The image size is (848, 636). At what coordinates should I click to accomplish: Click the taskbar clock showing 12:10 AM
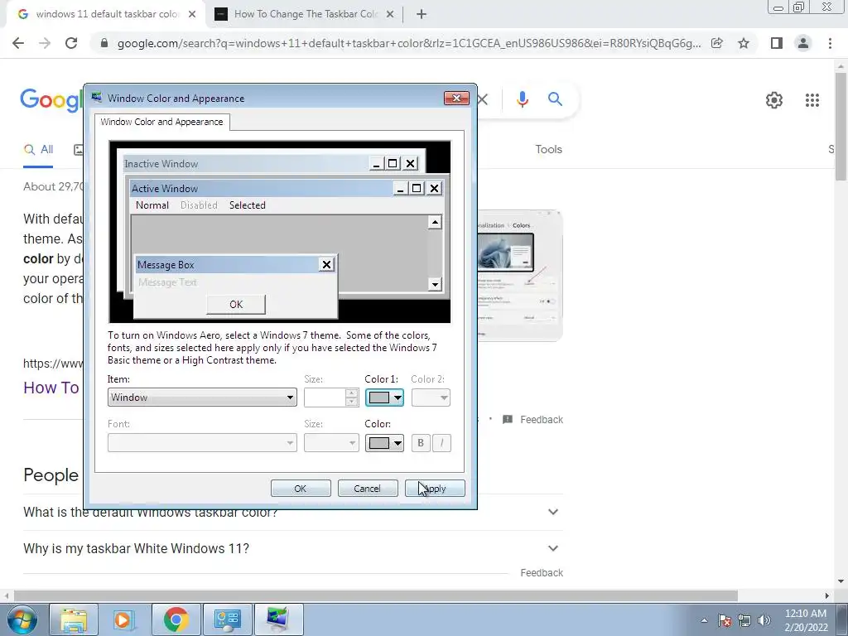[x=806, y=620]
